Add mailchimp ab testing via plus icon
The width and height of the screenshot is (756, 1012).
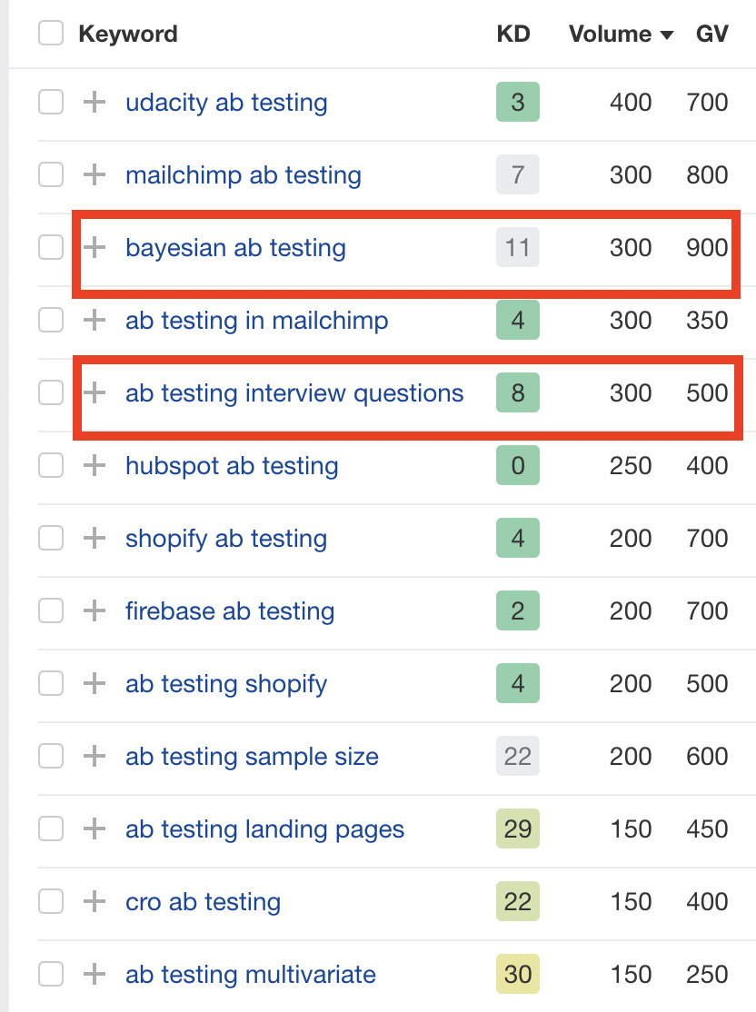click(94, 174)
